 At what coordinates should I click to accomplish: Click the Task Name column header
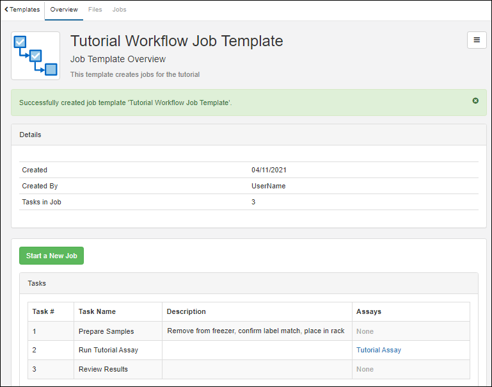pos(97,311)
